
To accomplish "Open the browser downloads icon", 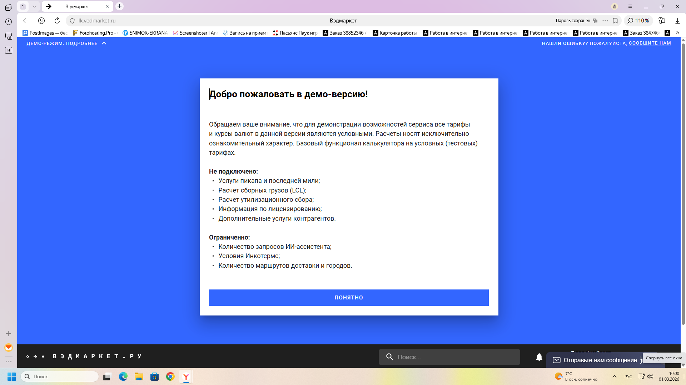I will [x=677, y=21].
